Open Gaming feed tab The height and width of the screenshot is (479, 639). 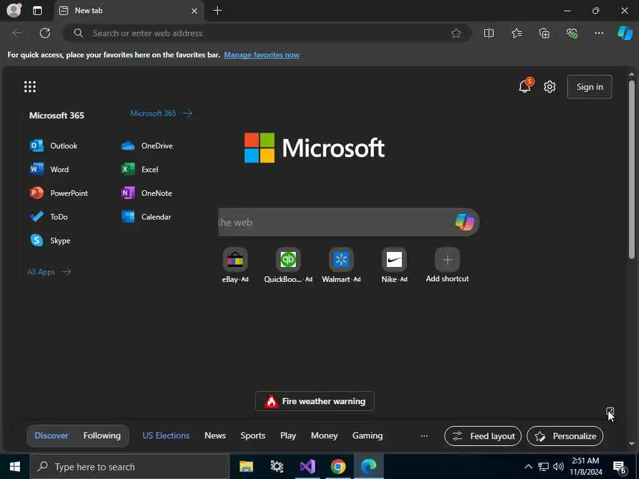click(x=368, y=435)
